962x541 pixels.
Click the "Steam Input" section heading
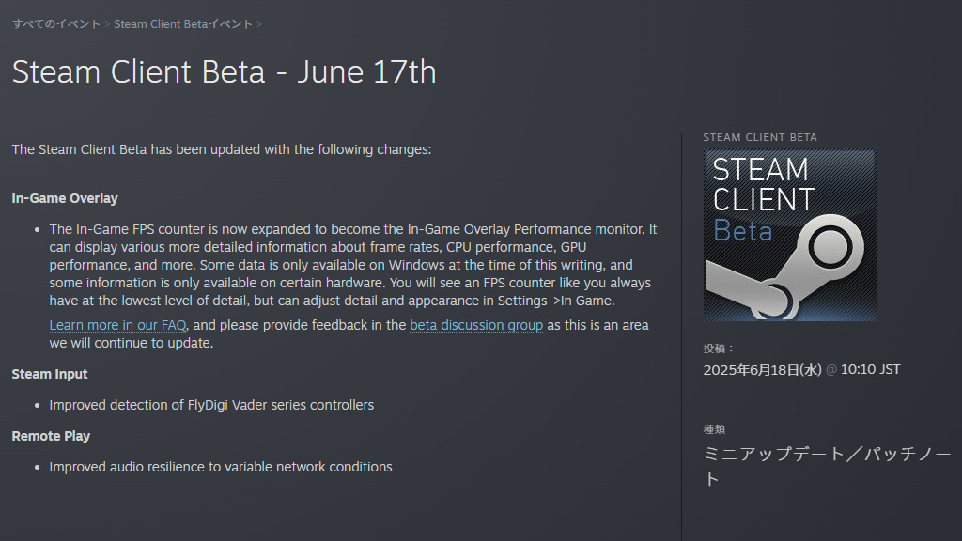point(50,374)
